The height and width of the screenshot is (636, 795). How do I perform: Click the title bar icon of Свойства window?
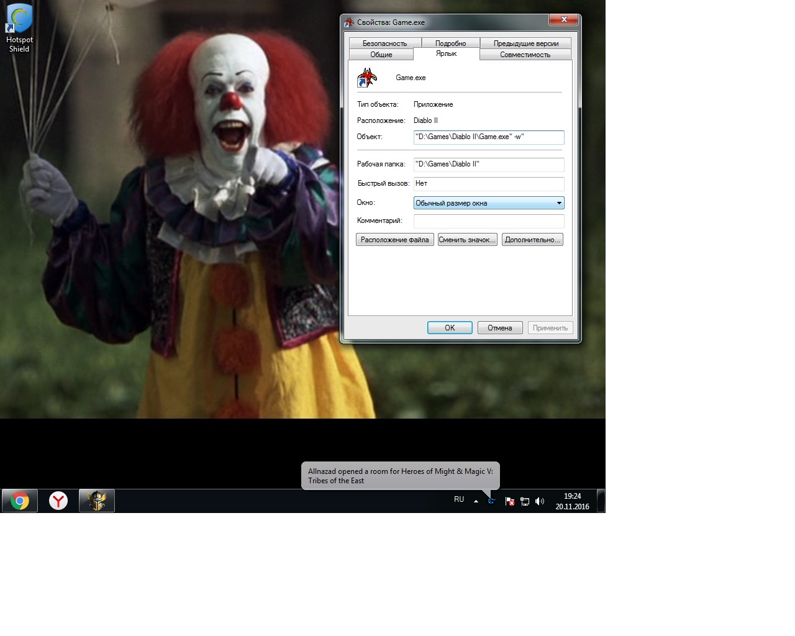349,22
